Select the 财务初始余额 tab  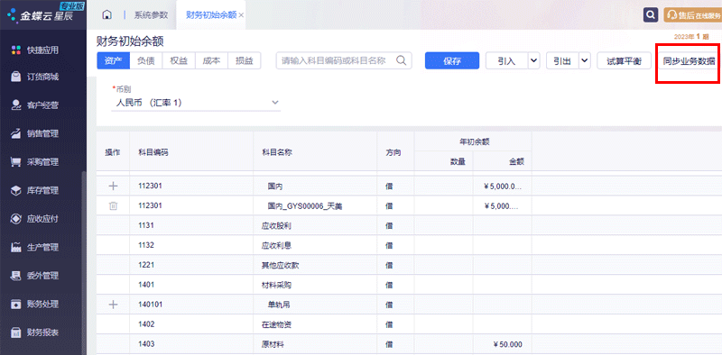coord(211,14)
